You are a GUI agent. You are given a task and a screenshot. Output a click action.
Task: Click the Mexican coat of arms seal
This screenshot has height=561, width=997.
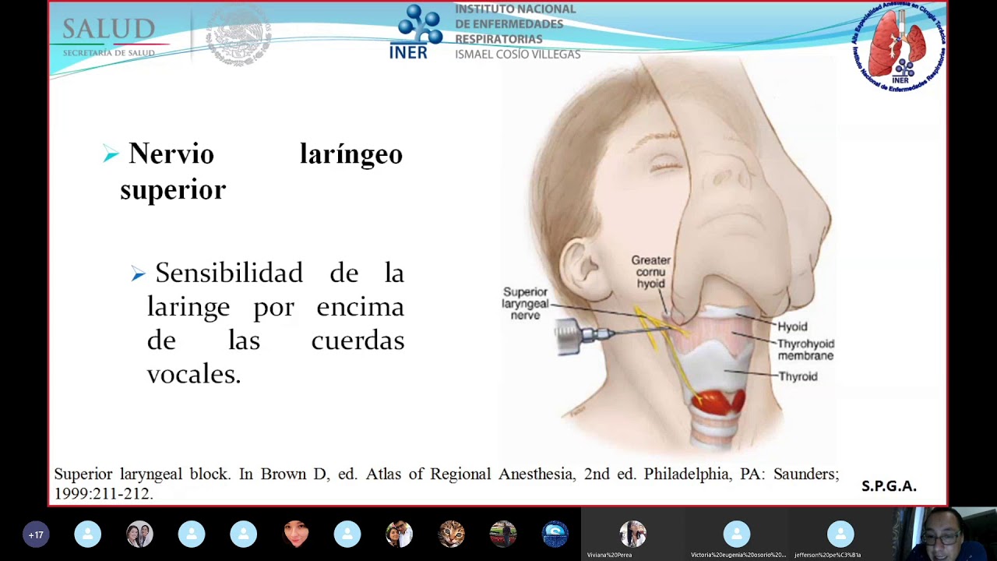pyautogui.click(x=238, y=36)
